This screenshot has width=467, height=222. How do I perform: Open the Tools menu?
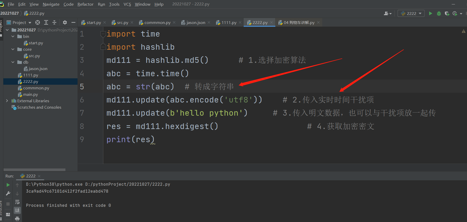click(x=114, y=4)
